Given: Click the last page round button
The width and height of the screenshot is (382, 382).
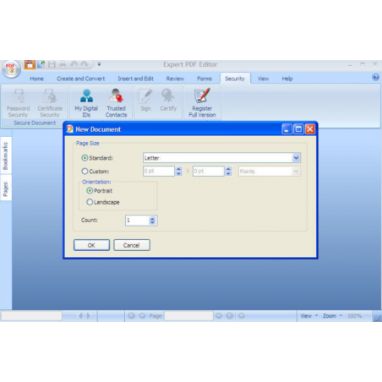Looking at the screenshot, I should [x=230, y=316].
